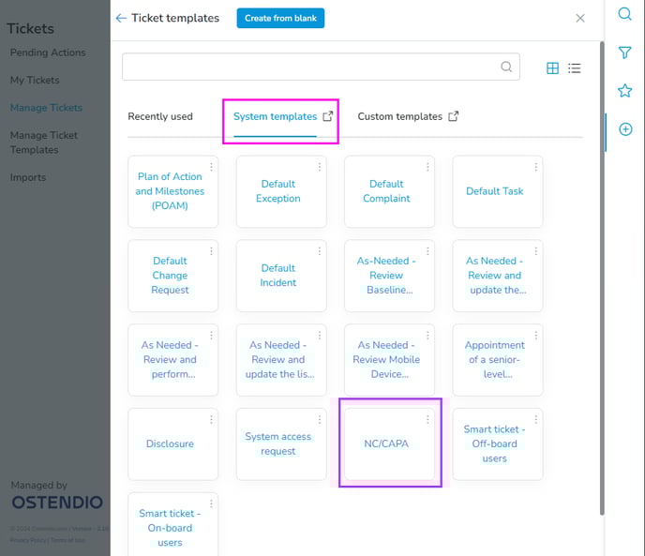The image size is (645, 556).
Task: Select the Custom templates tab
Action: (x=399, y=116)
